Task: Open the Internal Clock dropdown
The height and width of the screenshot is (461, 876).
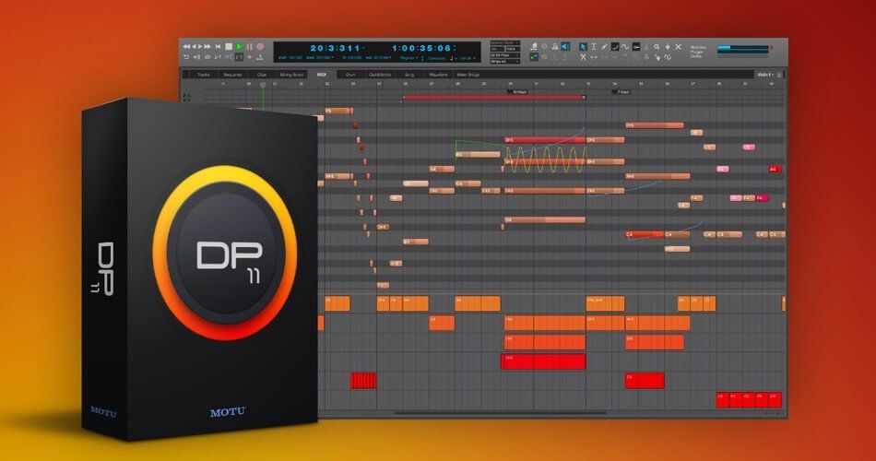Action: tap(505, 42)
